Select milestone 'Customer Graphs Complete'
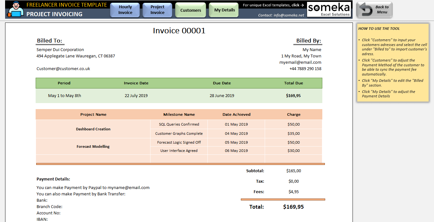Viewport: 434px width, 222px height. click(179, 134)
